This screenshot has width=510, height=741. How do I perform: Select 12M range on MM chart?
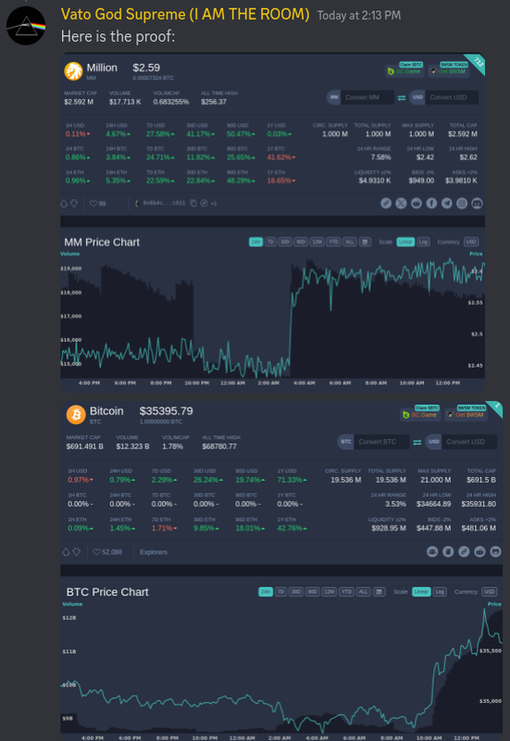[x=317, y=242]
